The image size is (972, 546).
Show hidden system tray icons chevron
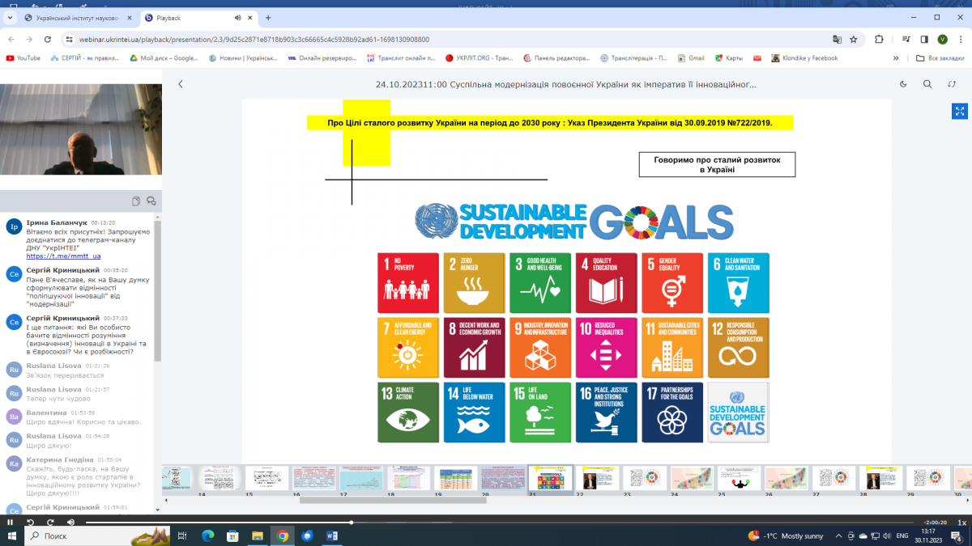[x=838, y=535]
